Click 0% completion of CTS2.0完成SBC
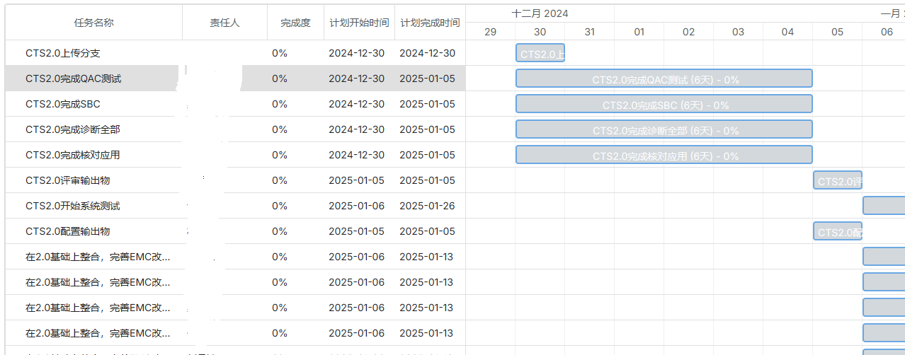The image size is (905, 355). [x=280, y=104]
